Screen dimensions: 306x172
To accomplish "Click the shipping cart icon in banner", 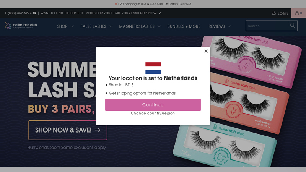I will (x=116, y=4).
